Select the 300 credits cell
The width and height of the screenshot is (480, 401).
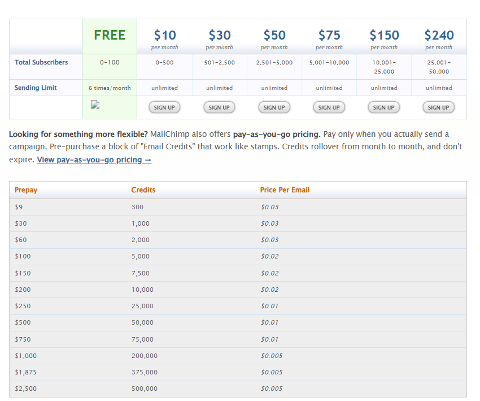[x=137, y=207]
